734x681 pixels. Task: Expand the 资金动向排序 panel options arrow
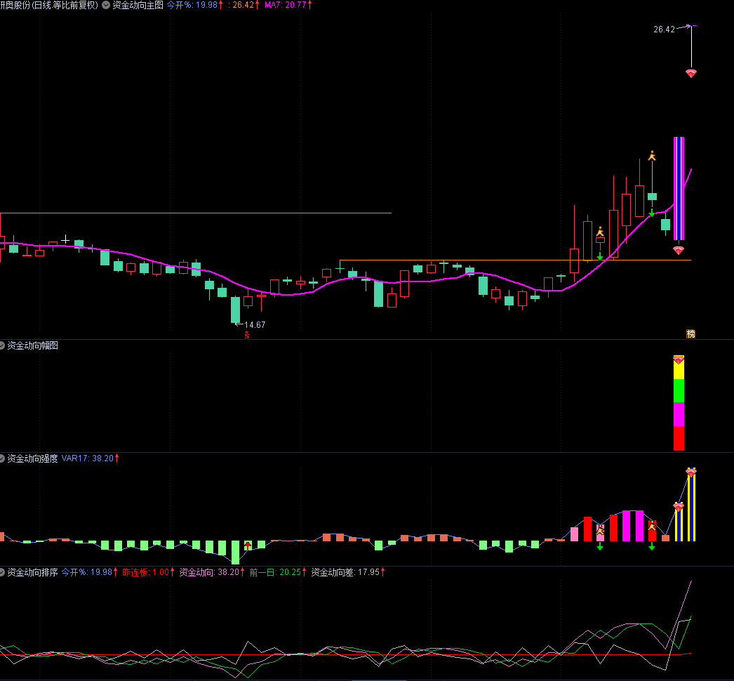coord(2,572)
